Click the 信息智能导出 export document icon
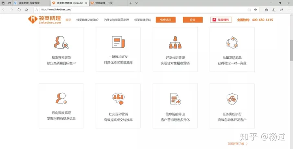 175,99
